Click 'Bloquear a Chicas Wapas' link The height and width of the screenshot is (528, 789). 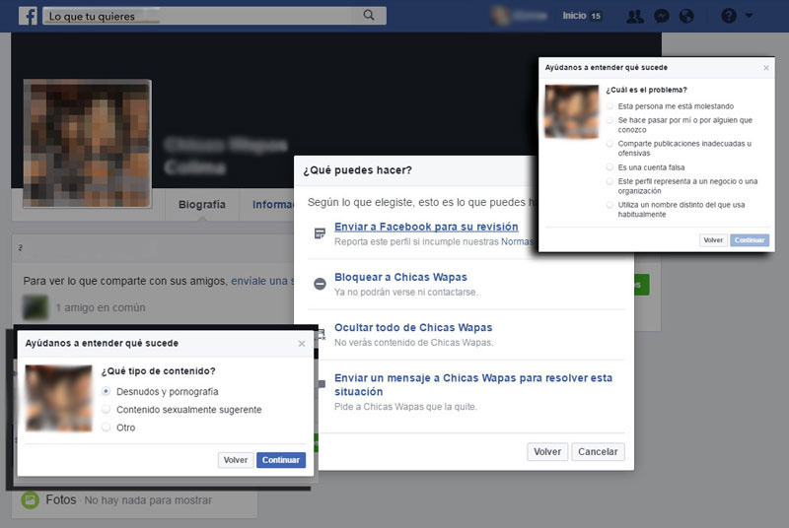tap(400, 277)
